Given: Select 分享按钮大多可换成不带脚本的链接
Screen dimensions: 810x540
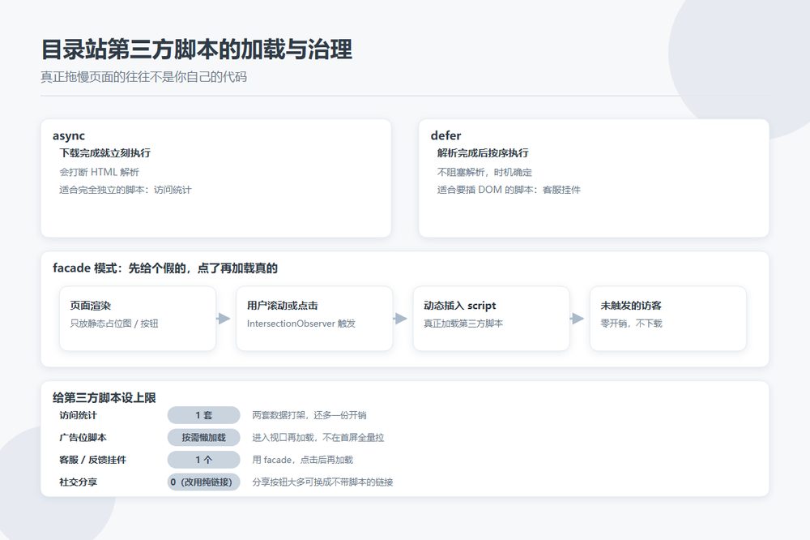Looking at the screenshot, I should click(x=323, y=482).
